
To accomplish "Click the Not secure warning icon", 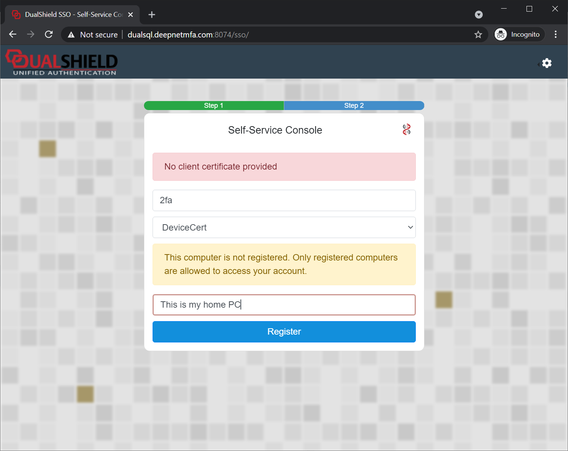I will (x=71, y=35).
